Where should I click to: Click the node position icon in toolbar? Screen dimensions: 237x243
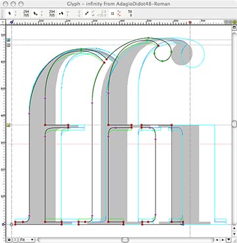pyautogui.click(x=35, y=14)
